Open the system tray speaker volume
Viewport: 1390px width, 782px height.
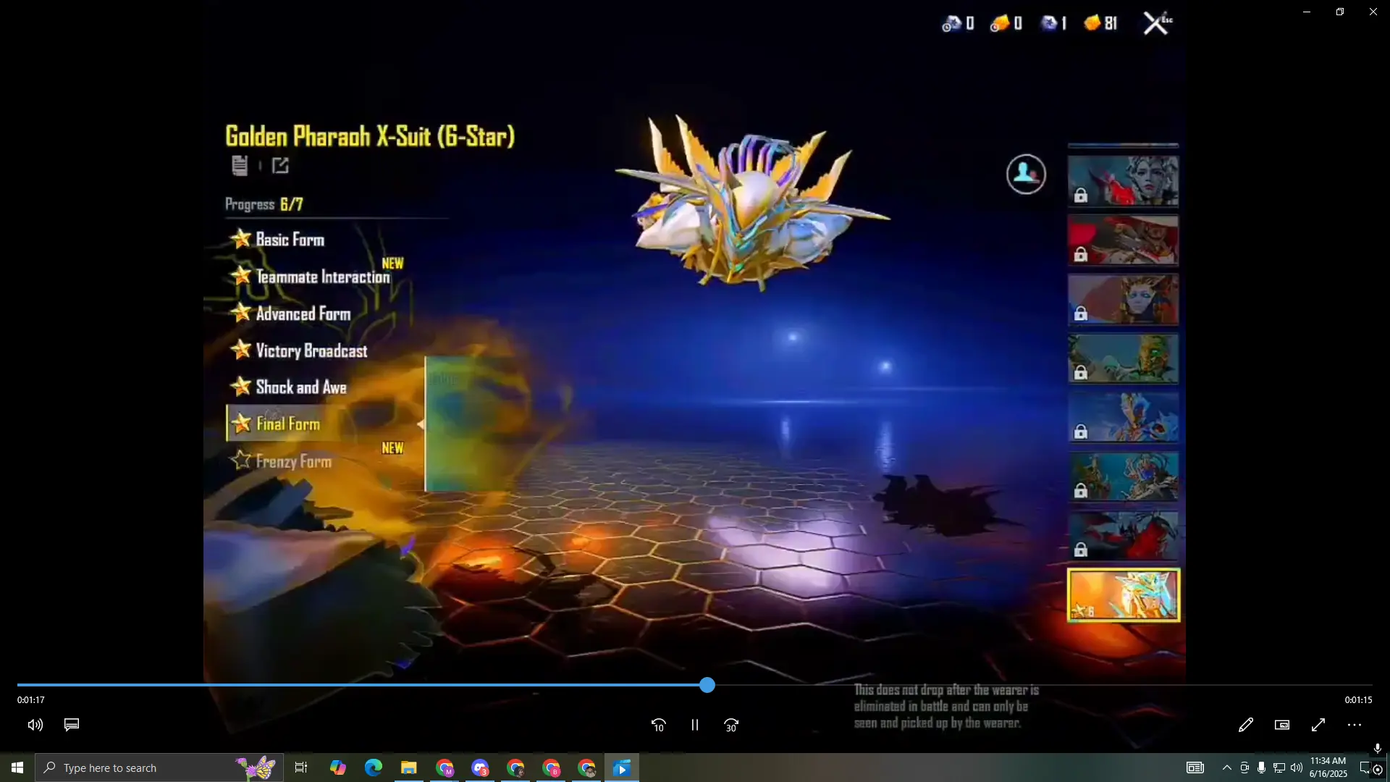tap(1296, 768)
